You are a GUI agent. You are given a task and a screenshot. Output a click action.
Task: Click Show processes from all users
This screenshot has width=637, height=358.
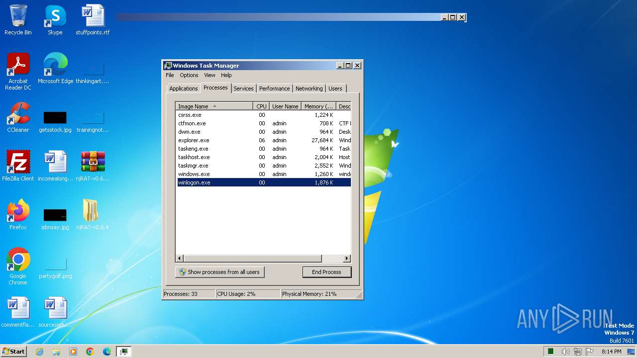[x=219, y=272]
